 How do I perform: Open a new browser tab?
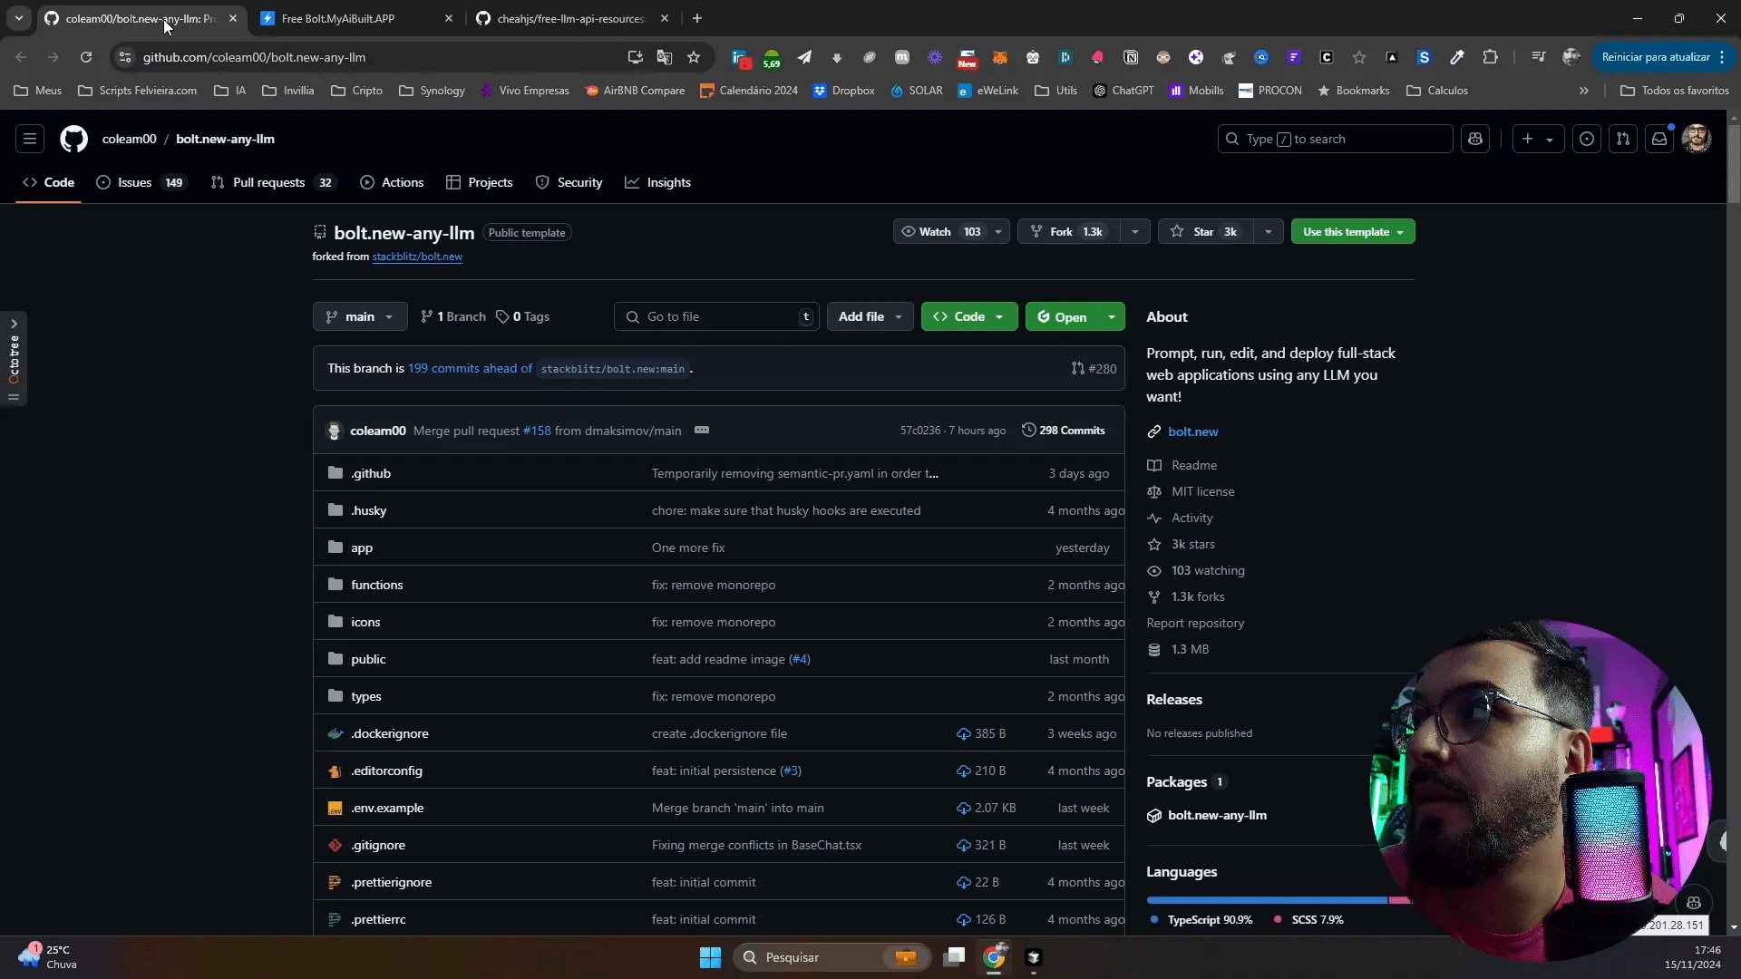click(696, 18)
